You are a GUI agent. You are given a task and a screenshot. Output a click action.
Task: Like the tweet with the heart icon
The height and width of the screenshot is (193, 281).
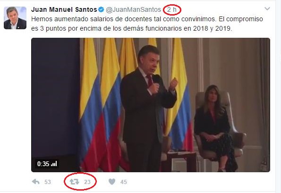tap(112, 182)
